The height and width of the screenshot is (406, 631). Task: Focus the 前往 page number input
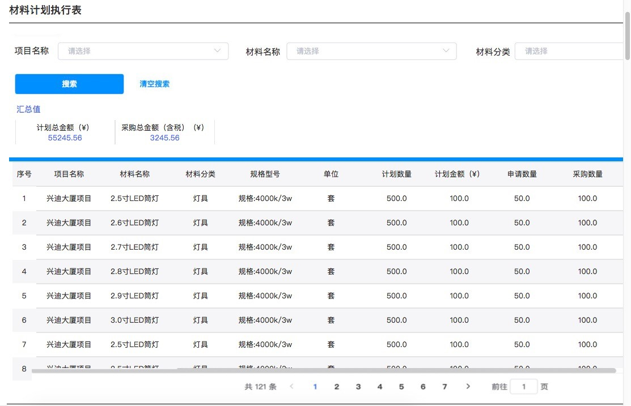[523, 387]
